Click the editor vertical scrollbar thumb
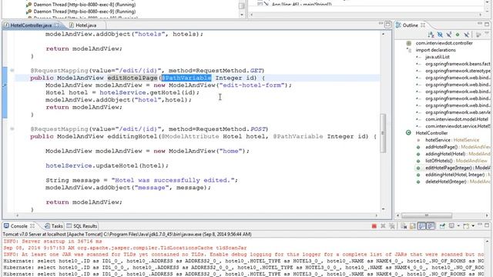Viewport: 493px width, 277px height. pyautogui.click(x=383, y=133)
